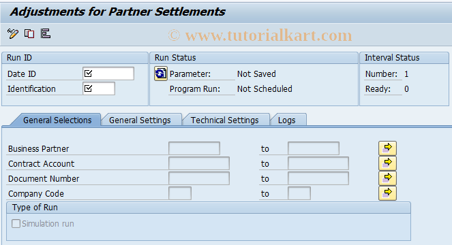Screen dimensions: 452x245
Task: Open multiple selection for Business Partner
Action: (387, 148)
